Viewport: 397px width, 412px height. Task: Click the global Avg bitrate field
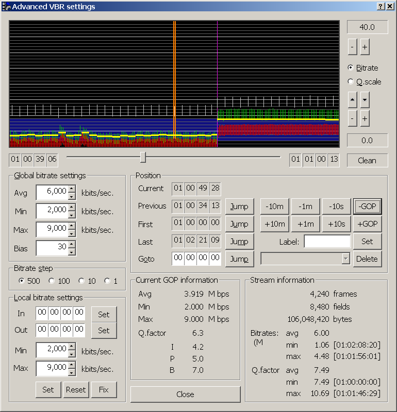pyautogui.click(x=52, y=193)
